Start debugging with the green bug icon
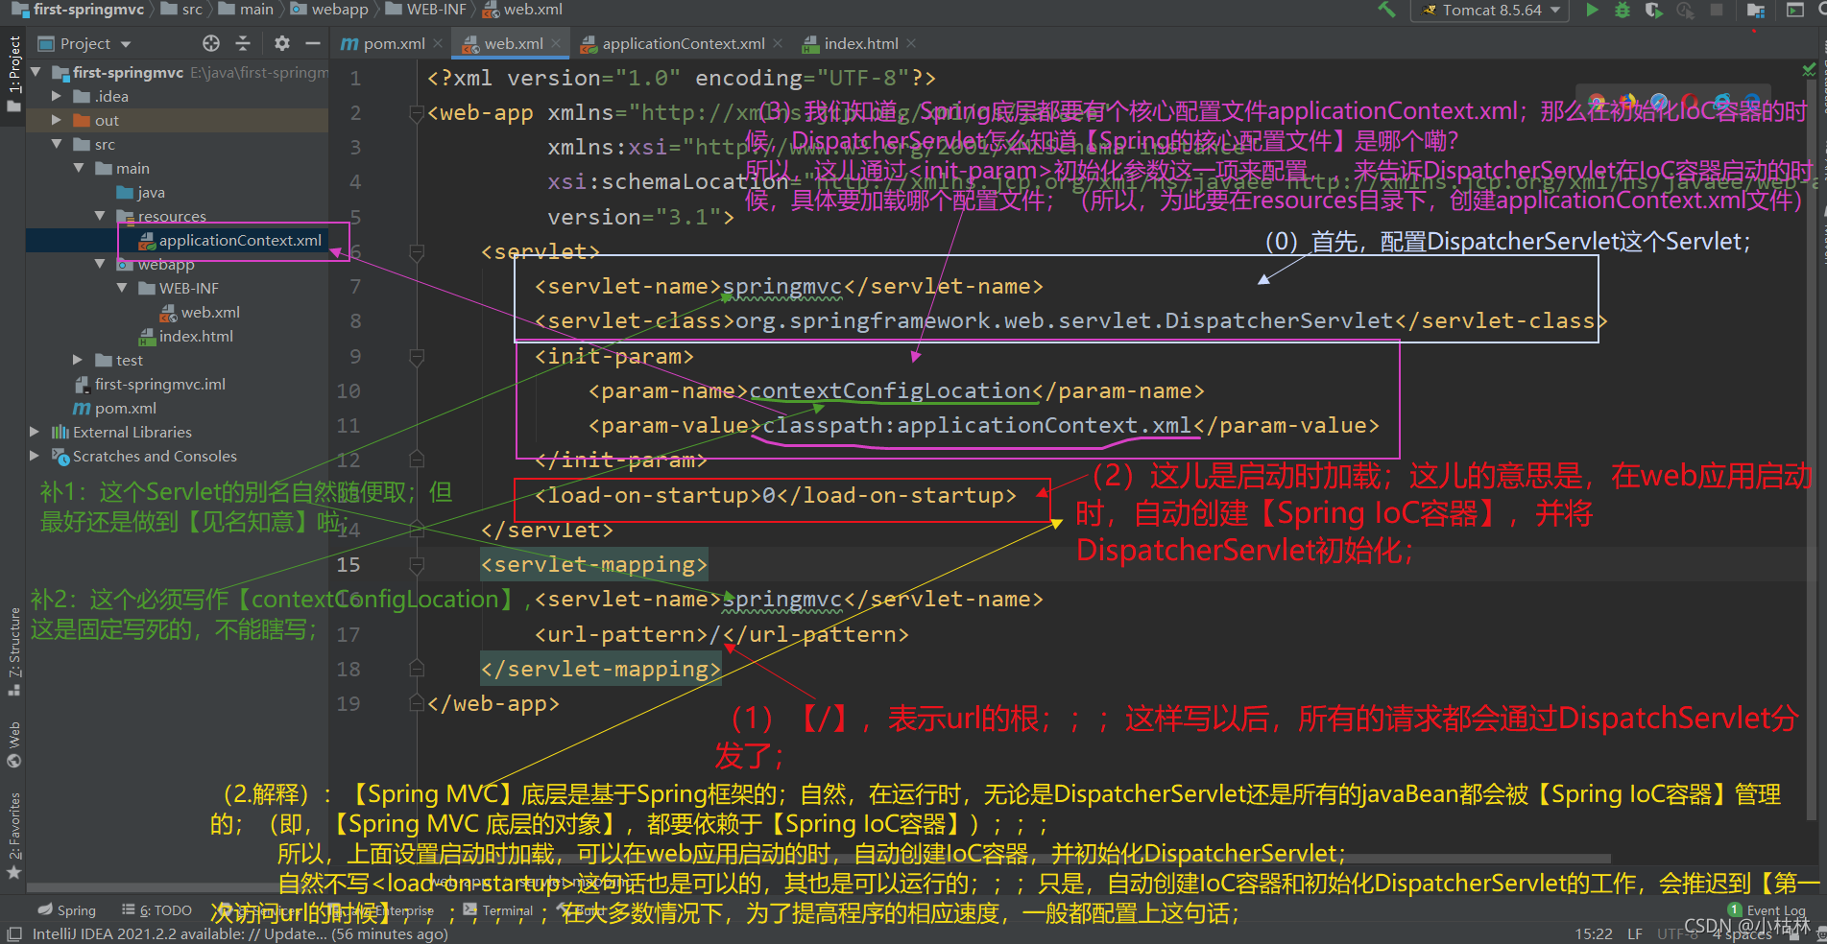 pyautogui.click(x=1623, y=10)
